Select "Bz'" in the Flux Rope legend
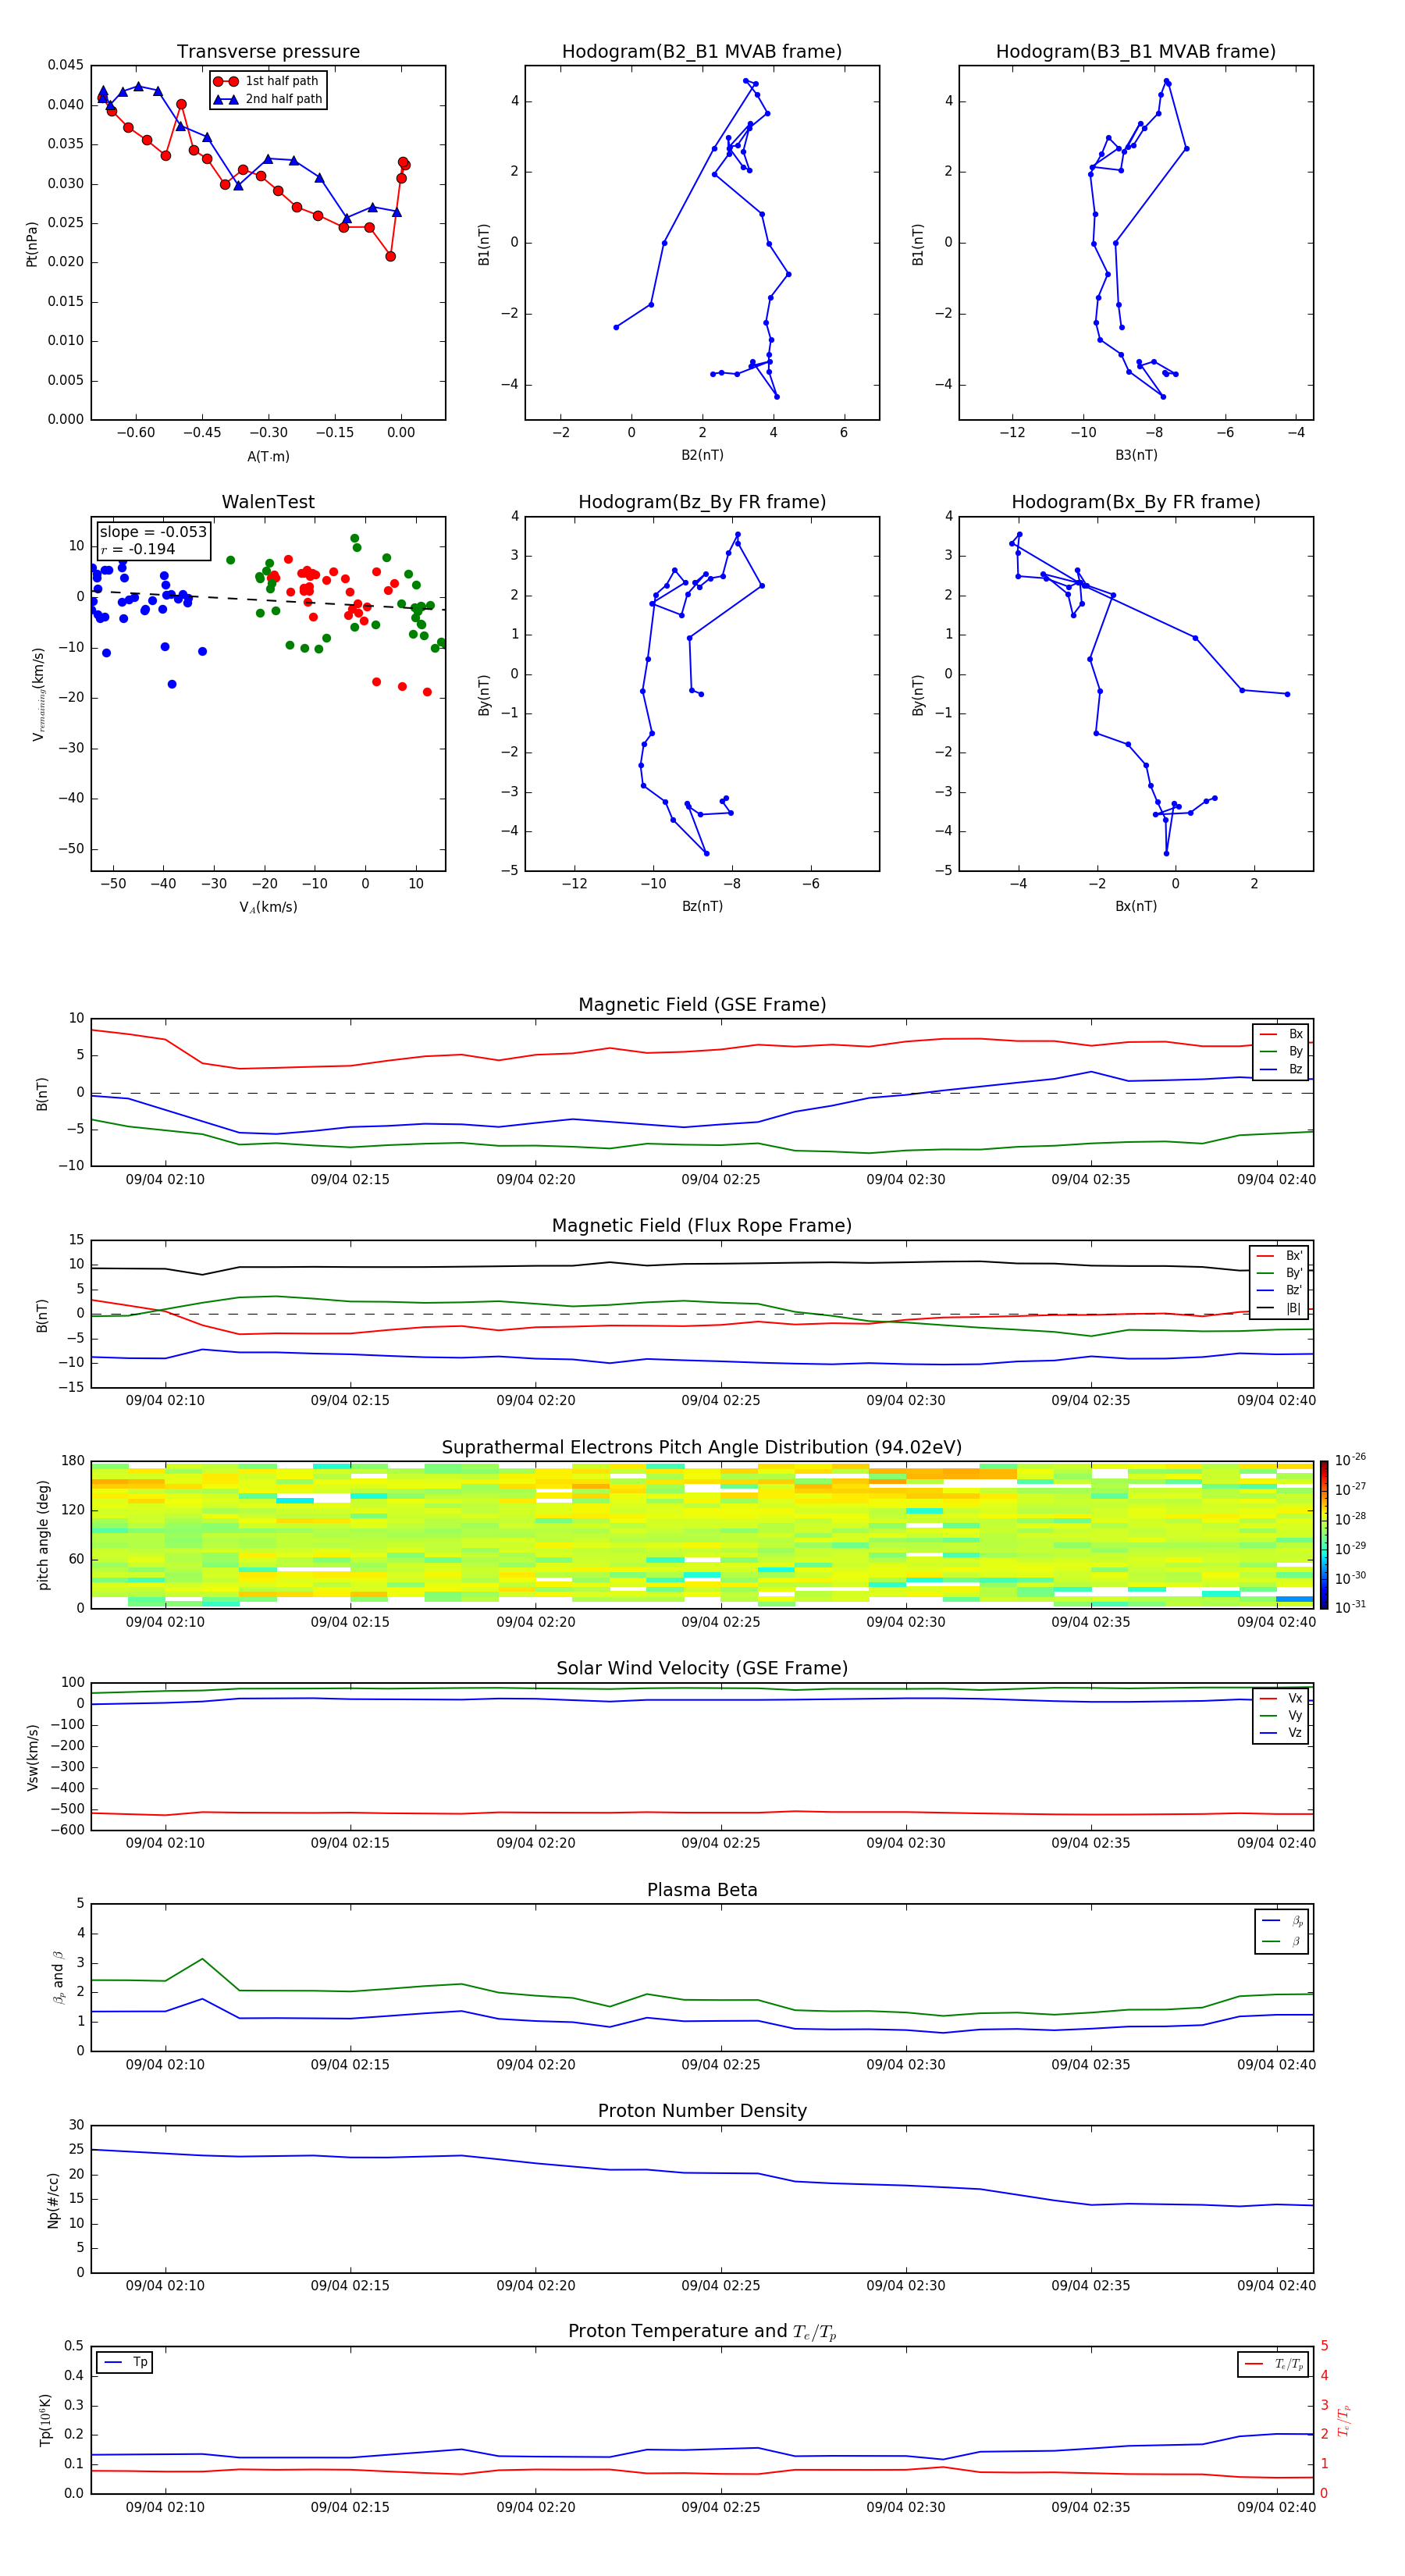The image size is (1405, 2576). tap(1280, 1291)
